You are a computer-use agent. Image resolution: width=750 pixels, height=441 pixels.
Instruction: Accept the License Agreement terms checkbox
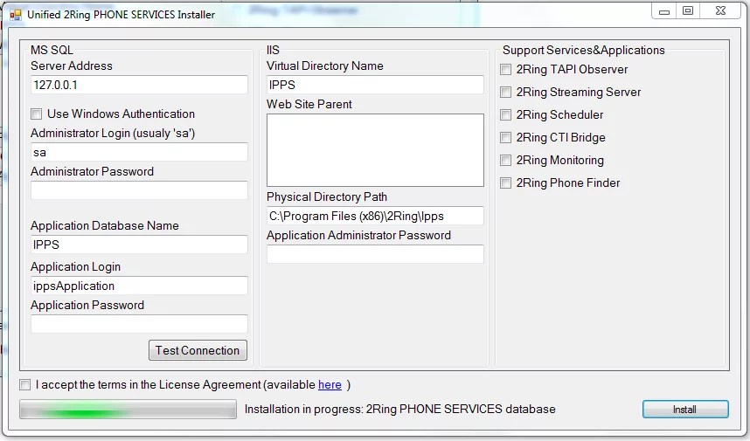pyautogui.click(x=24, y=384)
